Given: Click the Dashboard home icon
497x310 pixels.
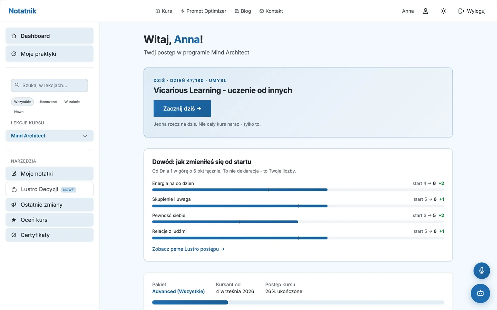Looking at the screenshot, I should [x=14, y=36].
